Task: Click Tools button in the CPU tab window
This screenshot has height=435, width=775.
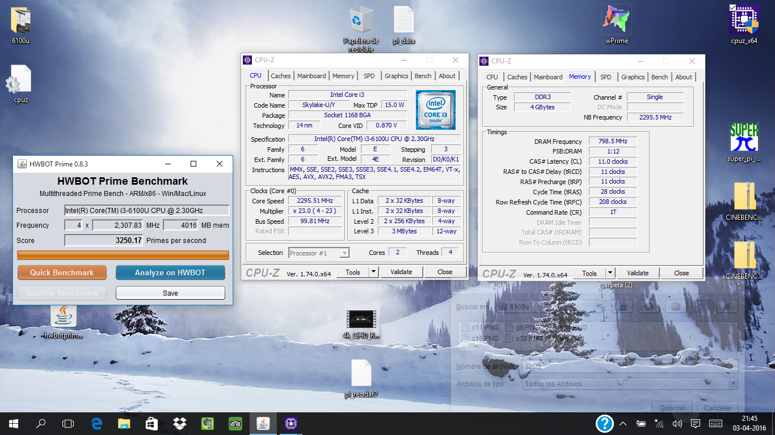Action: pyautogui.click(x=353, y=272)
